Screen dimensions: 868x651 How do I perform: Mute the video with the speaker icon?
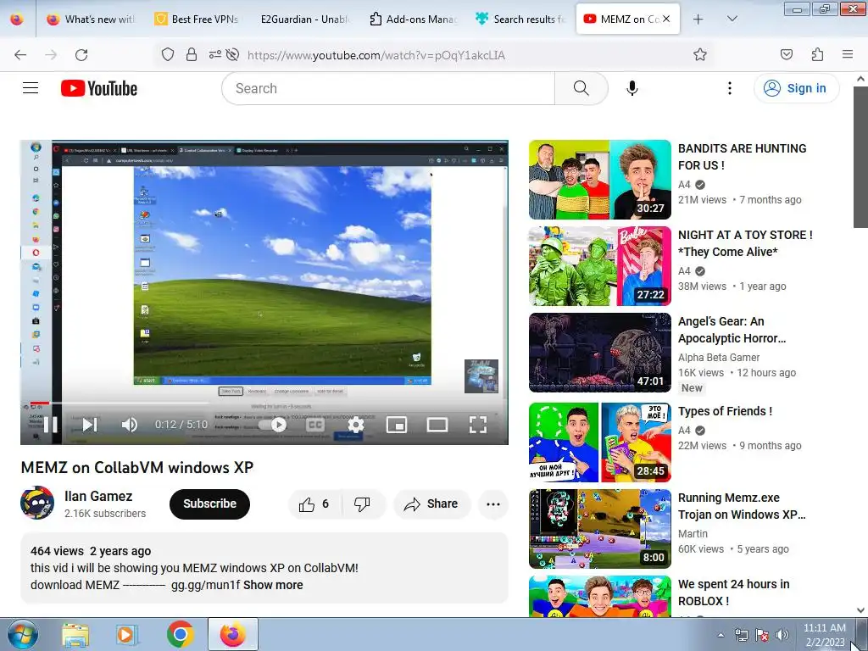[129, 425]
